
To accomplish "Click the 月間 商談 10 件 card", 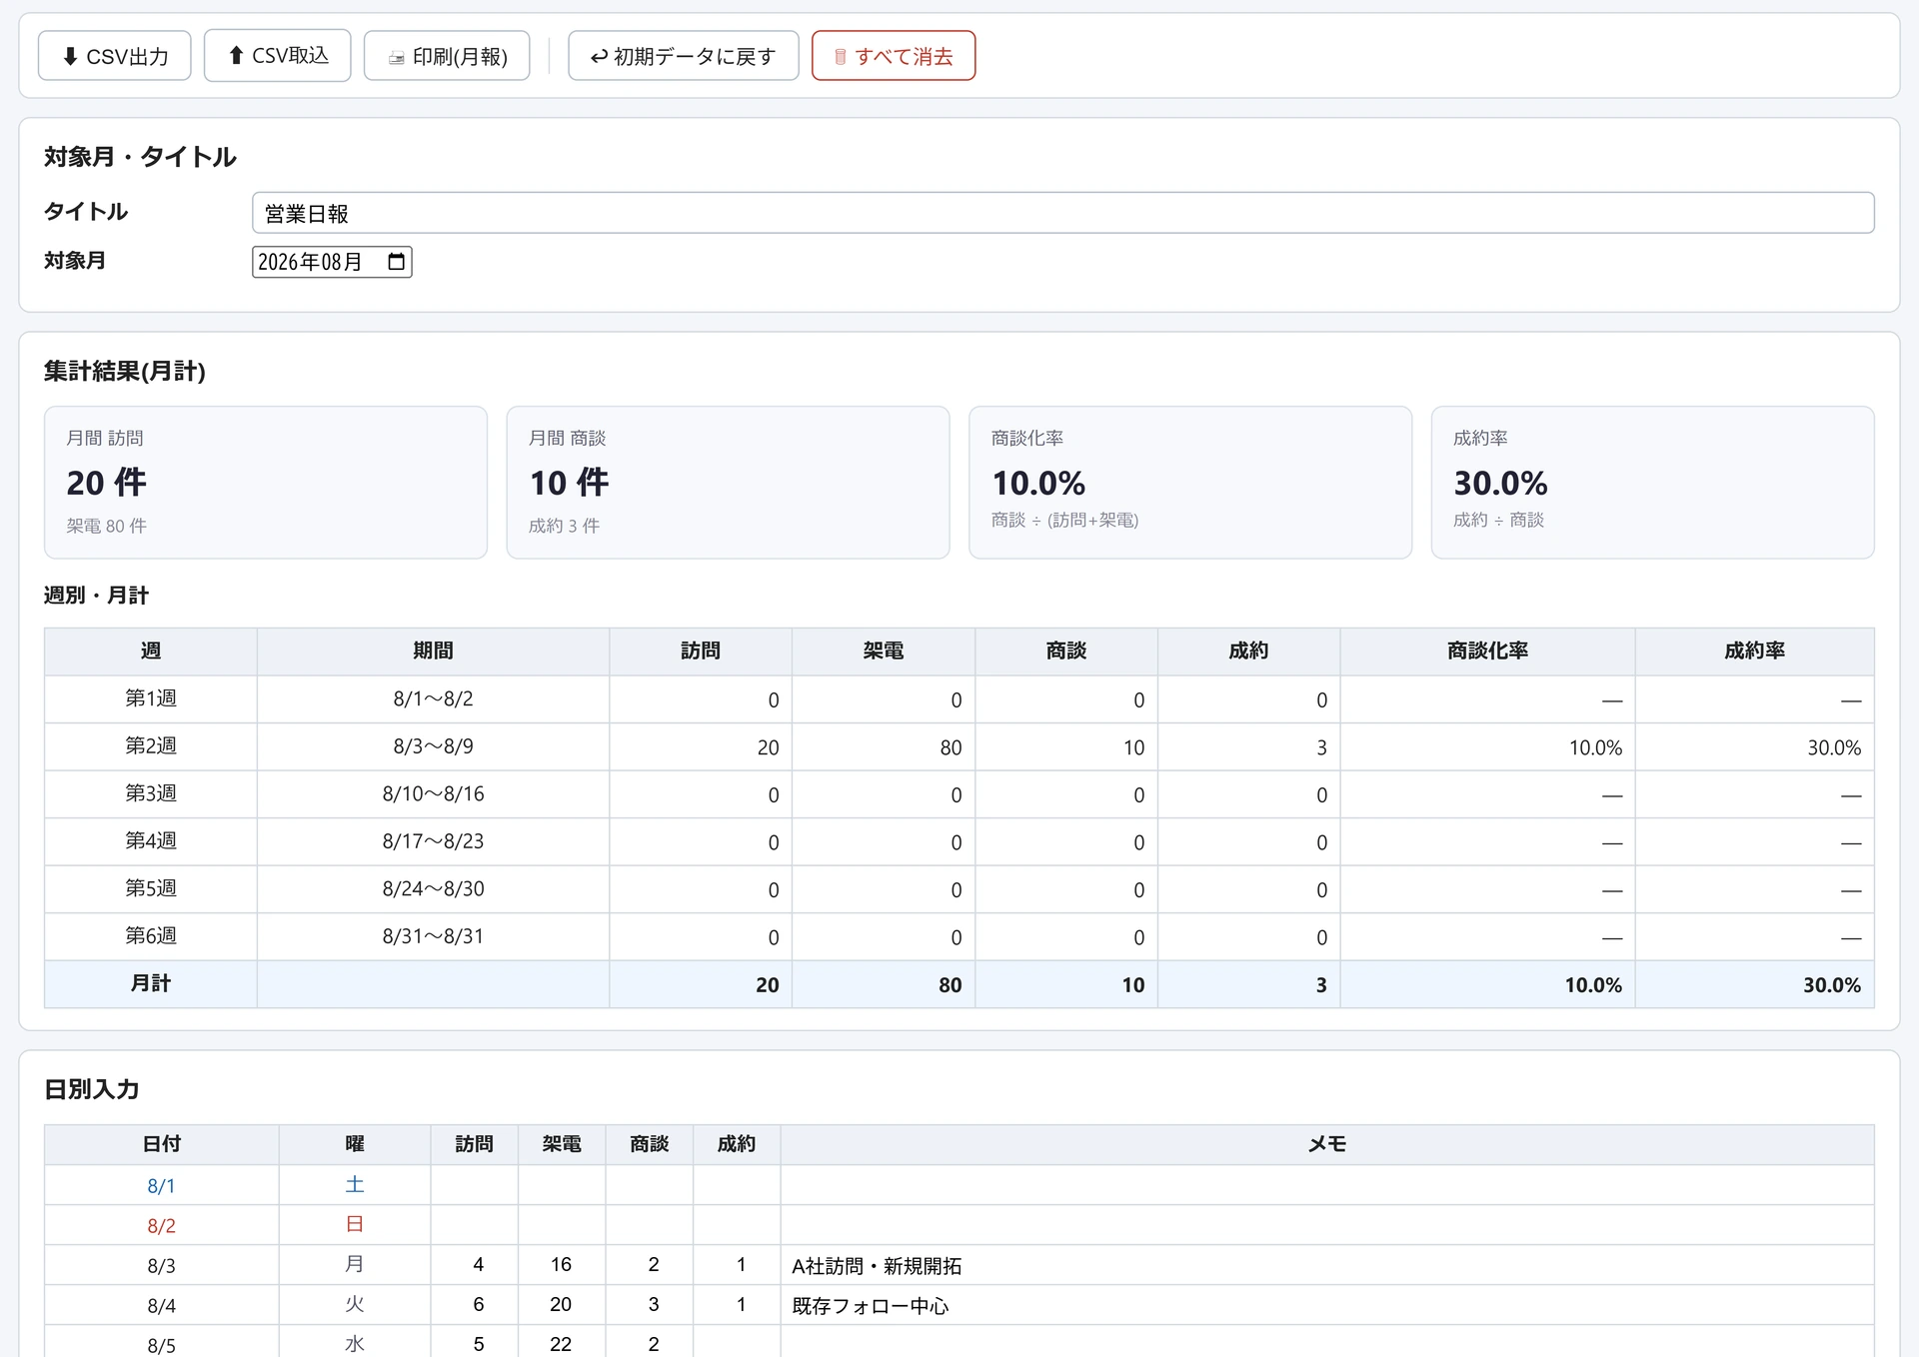I will (x=728, y=482).
